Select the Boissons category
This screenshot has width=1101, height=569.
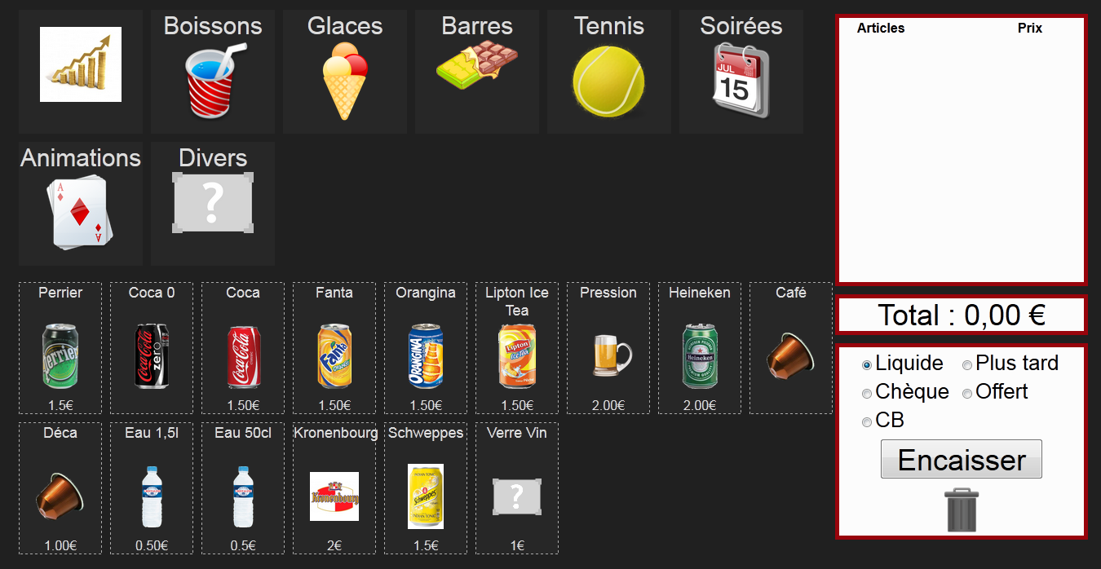(213, 72)
